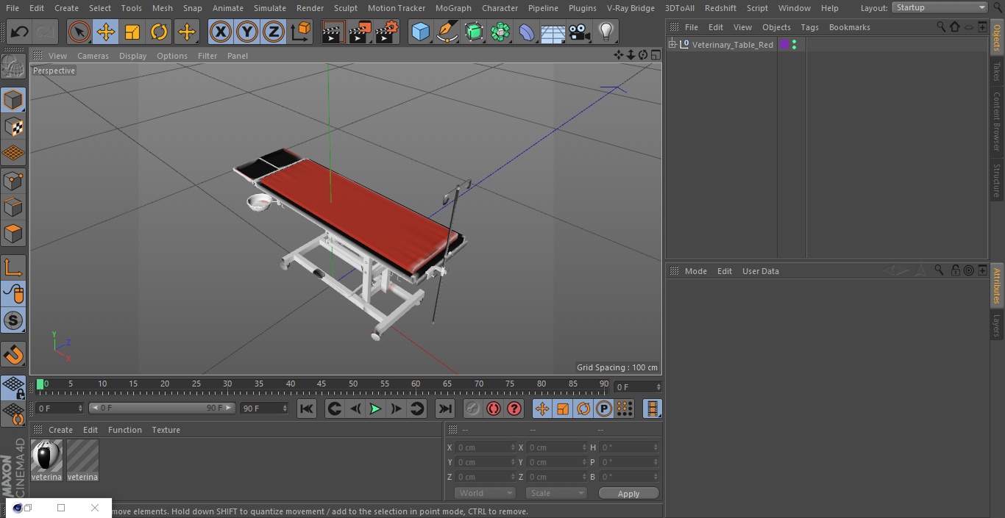Add a Floor environment object
1005x518 pixels.
coord(553,32)
